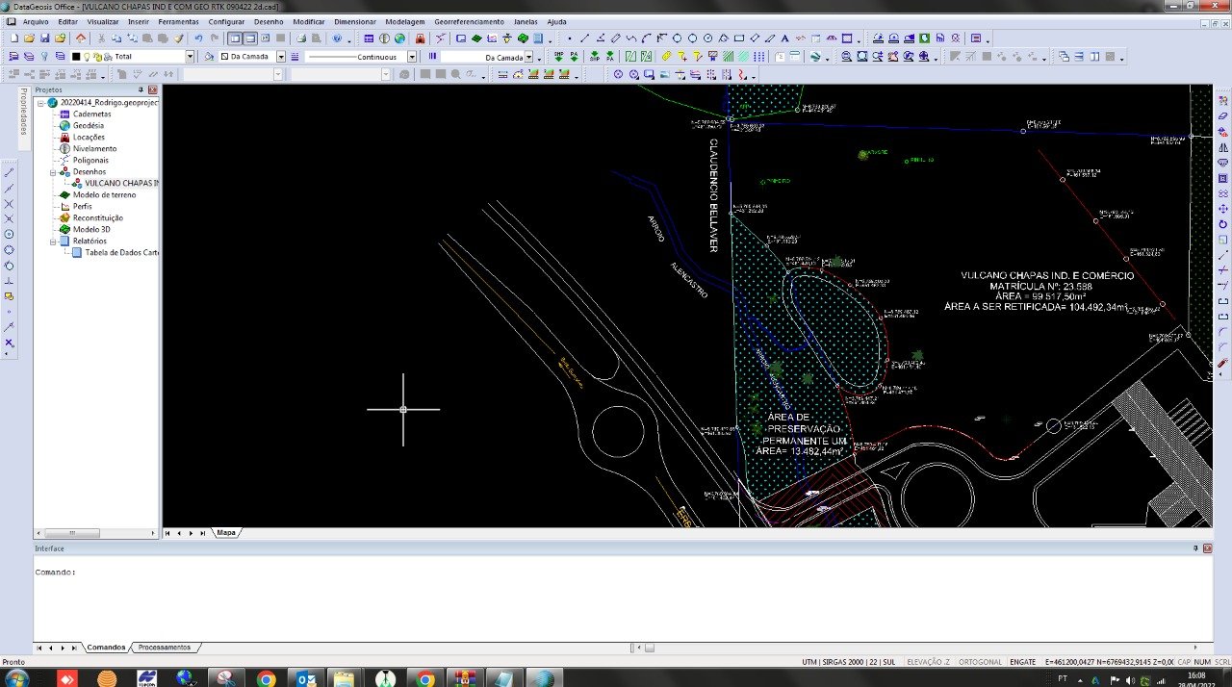Click the rectangle drawing tool icon
1232x687 pixels.
(738, 38)
